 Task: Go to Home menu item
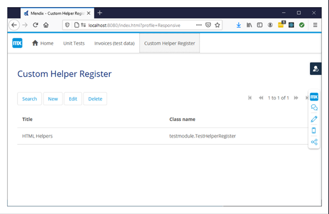tap(43, 43)
